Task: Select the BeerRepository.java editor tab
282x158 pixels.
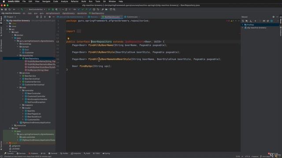Action: 111,17
